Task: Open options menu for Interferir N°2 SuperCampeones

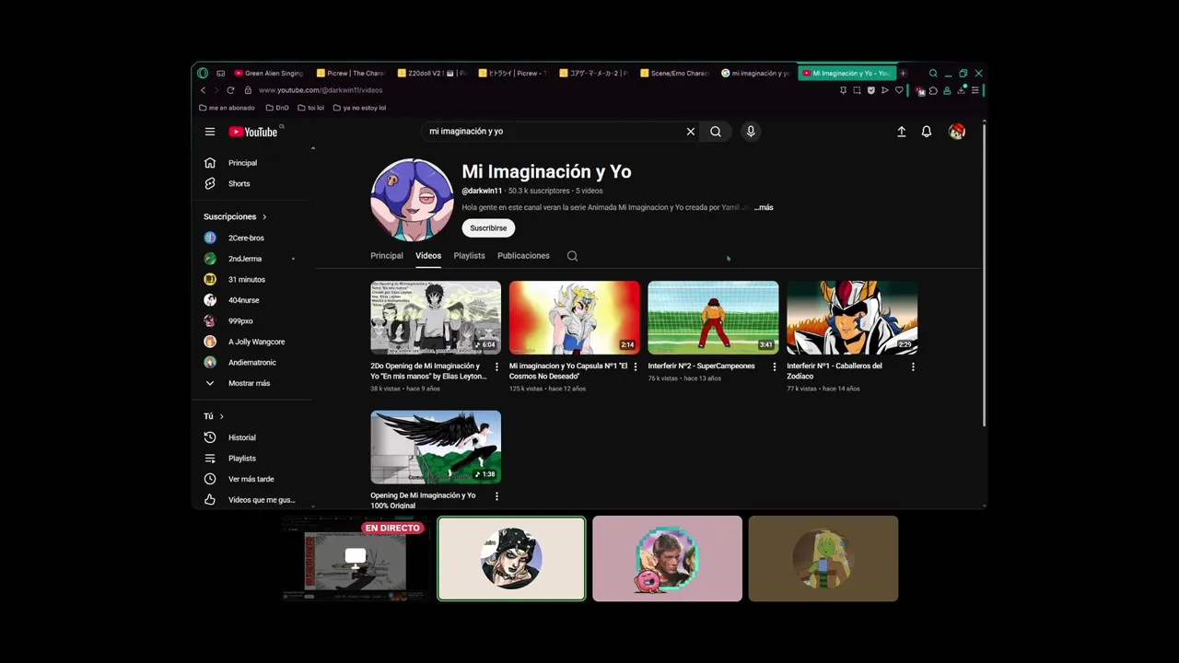Action: click(x=774, y=366)
